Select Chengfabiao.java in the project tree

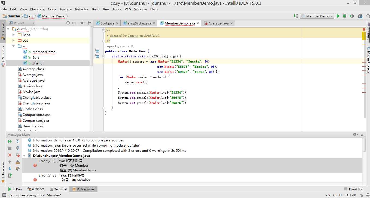[x=36, y=103]
